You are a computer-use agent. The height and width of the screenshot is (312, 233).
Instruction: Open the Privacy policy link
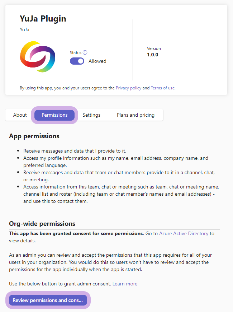[x=128, y=88]
